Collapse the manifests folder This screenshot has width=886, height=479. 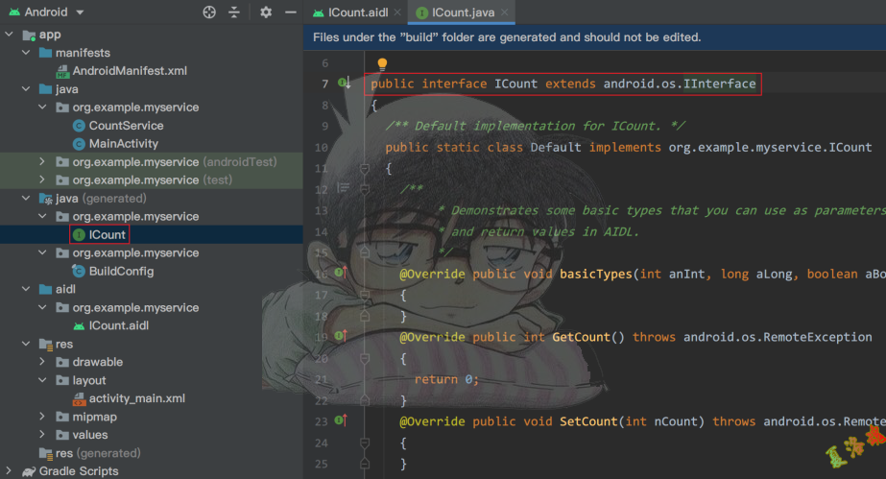26,53
